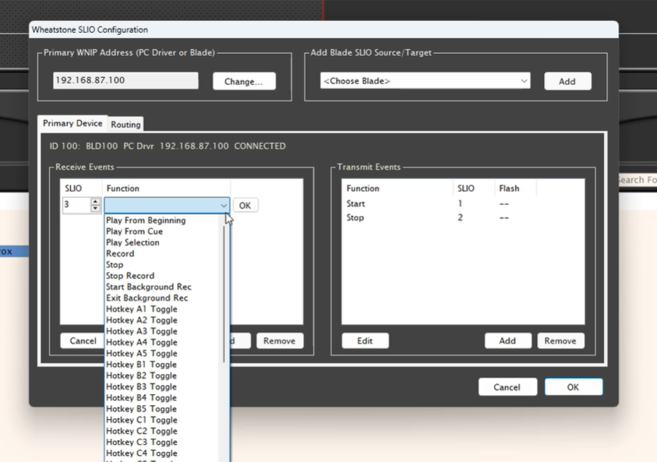Click SLIO value 2 in Stop row

(x=460, y=218)
